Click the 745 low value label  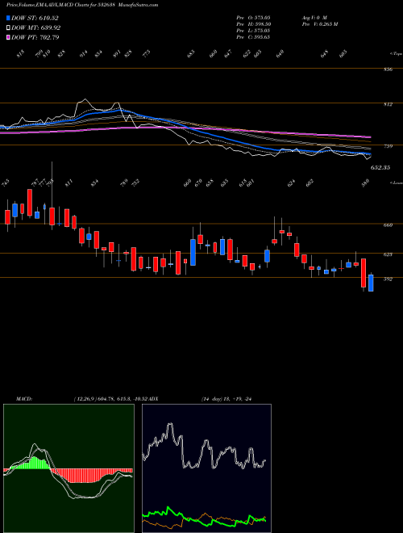pos(7,183)
